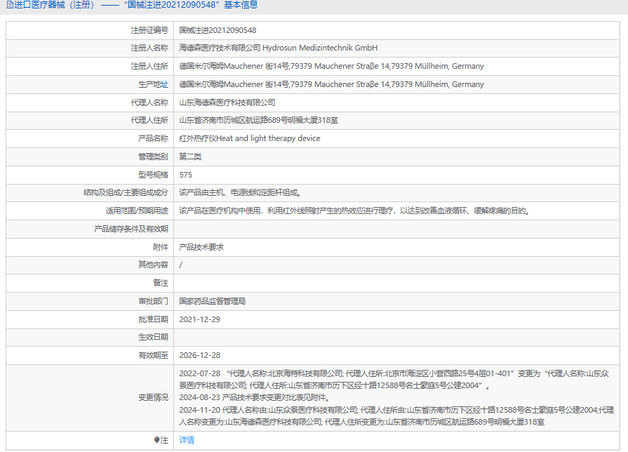
Task: Click the slash value in 其他内容 row
Action: 180,265
